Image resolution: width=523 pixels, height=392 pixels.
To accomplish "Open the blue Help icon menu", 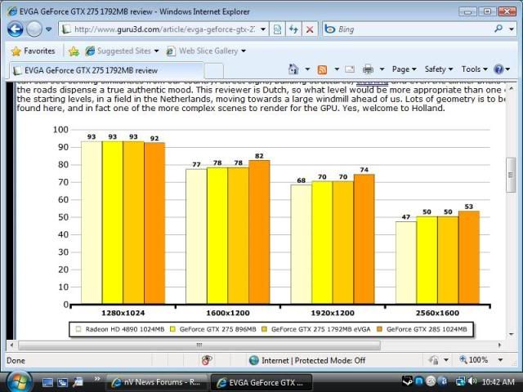I will [502, 69].
